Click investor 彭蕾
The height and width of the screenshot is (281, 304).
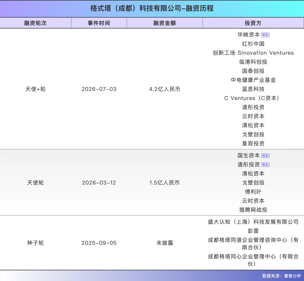tap(253, 231)
